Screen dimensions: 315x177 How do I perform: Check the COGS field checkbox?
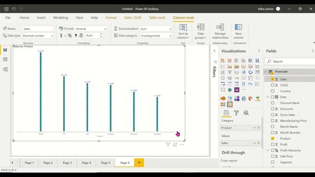[x=272, y=85]
